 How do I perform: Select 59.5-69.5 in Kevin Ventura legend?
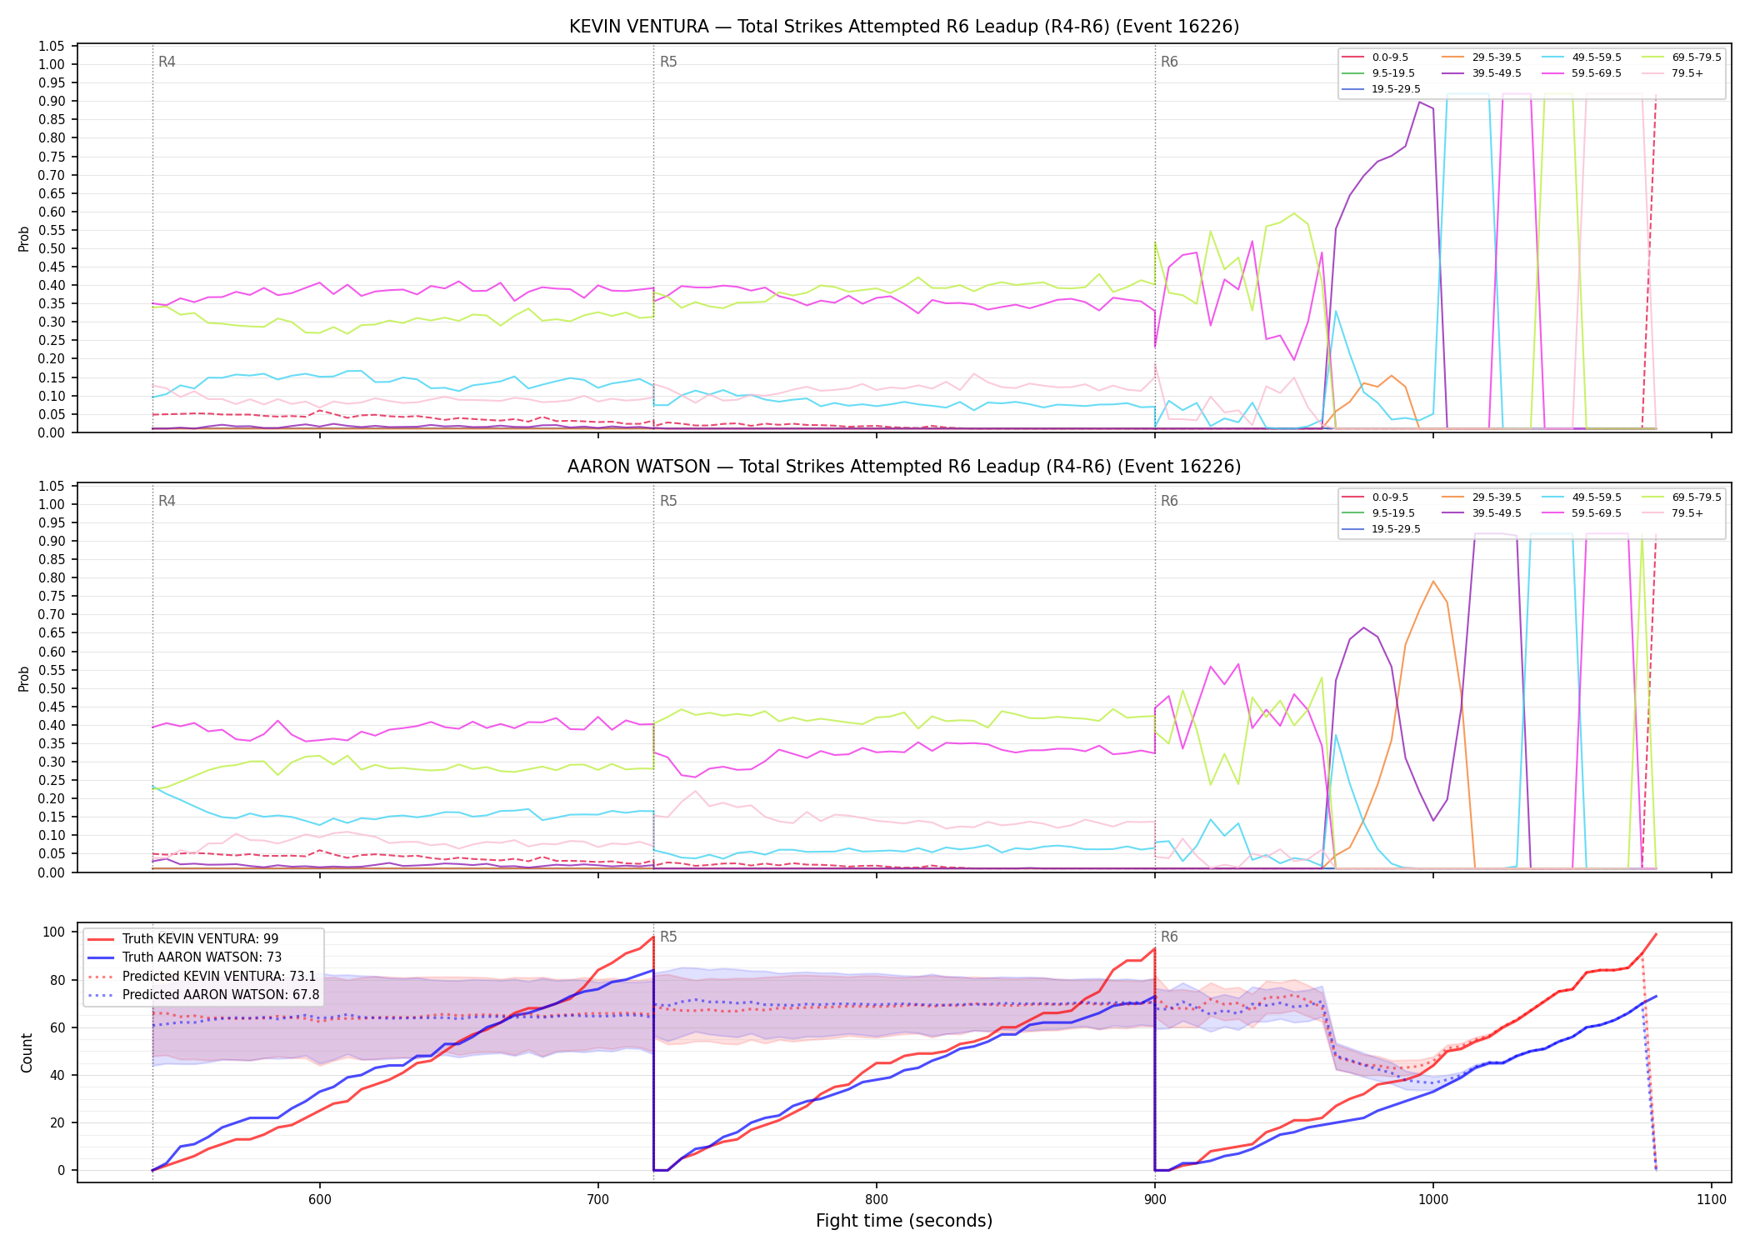tap(1582, 73)
